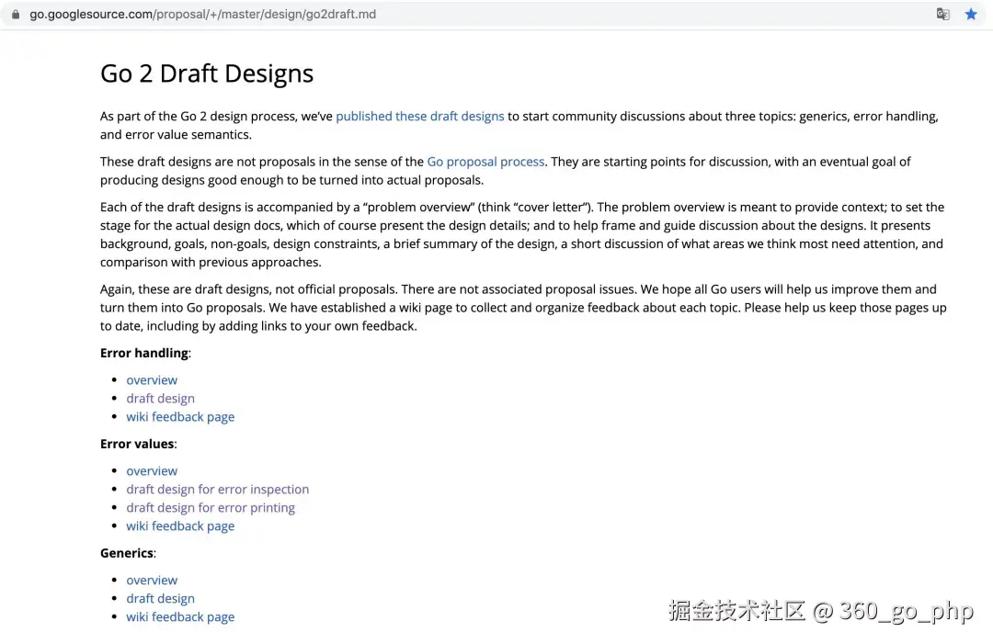
Task: Click the bookmark star icon
Action: 971,15
